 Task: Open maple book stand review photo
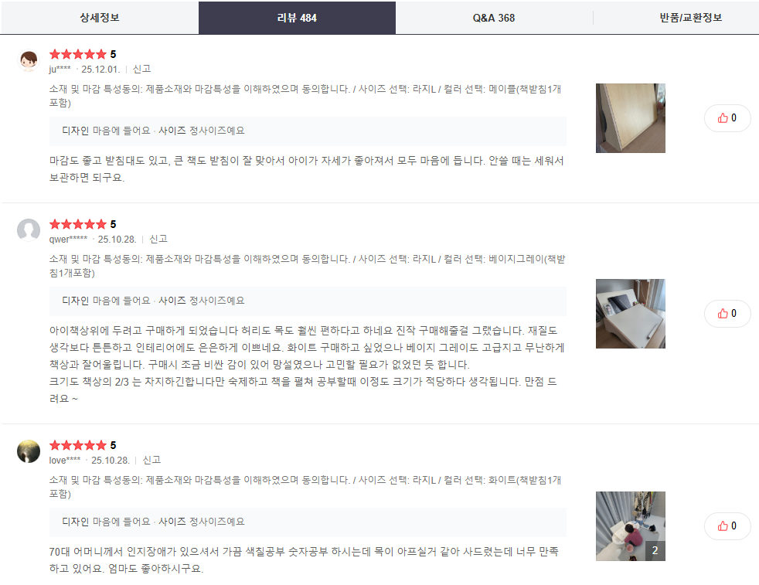pyautogui.click(x=630, y=118)
